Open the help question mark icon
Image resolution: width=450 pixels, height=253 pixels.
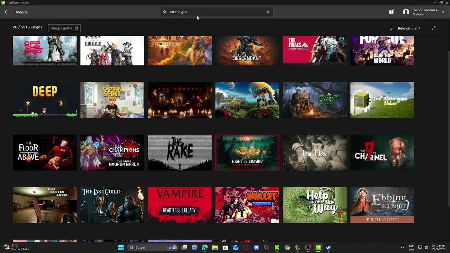pos(391,12)
